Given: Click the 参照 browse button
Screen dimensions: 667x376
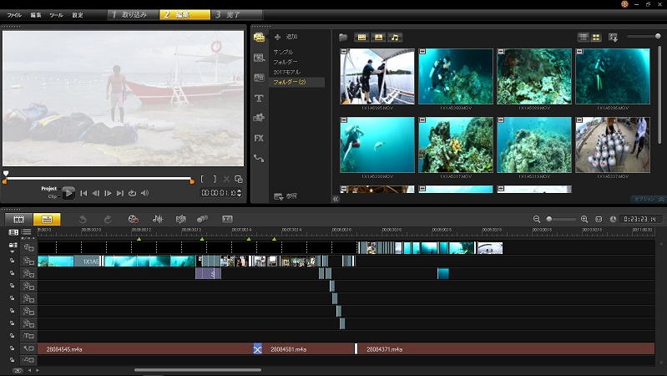Looking at the screenshot, I should (285, 196).
